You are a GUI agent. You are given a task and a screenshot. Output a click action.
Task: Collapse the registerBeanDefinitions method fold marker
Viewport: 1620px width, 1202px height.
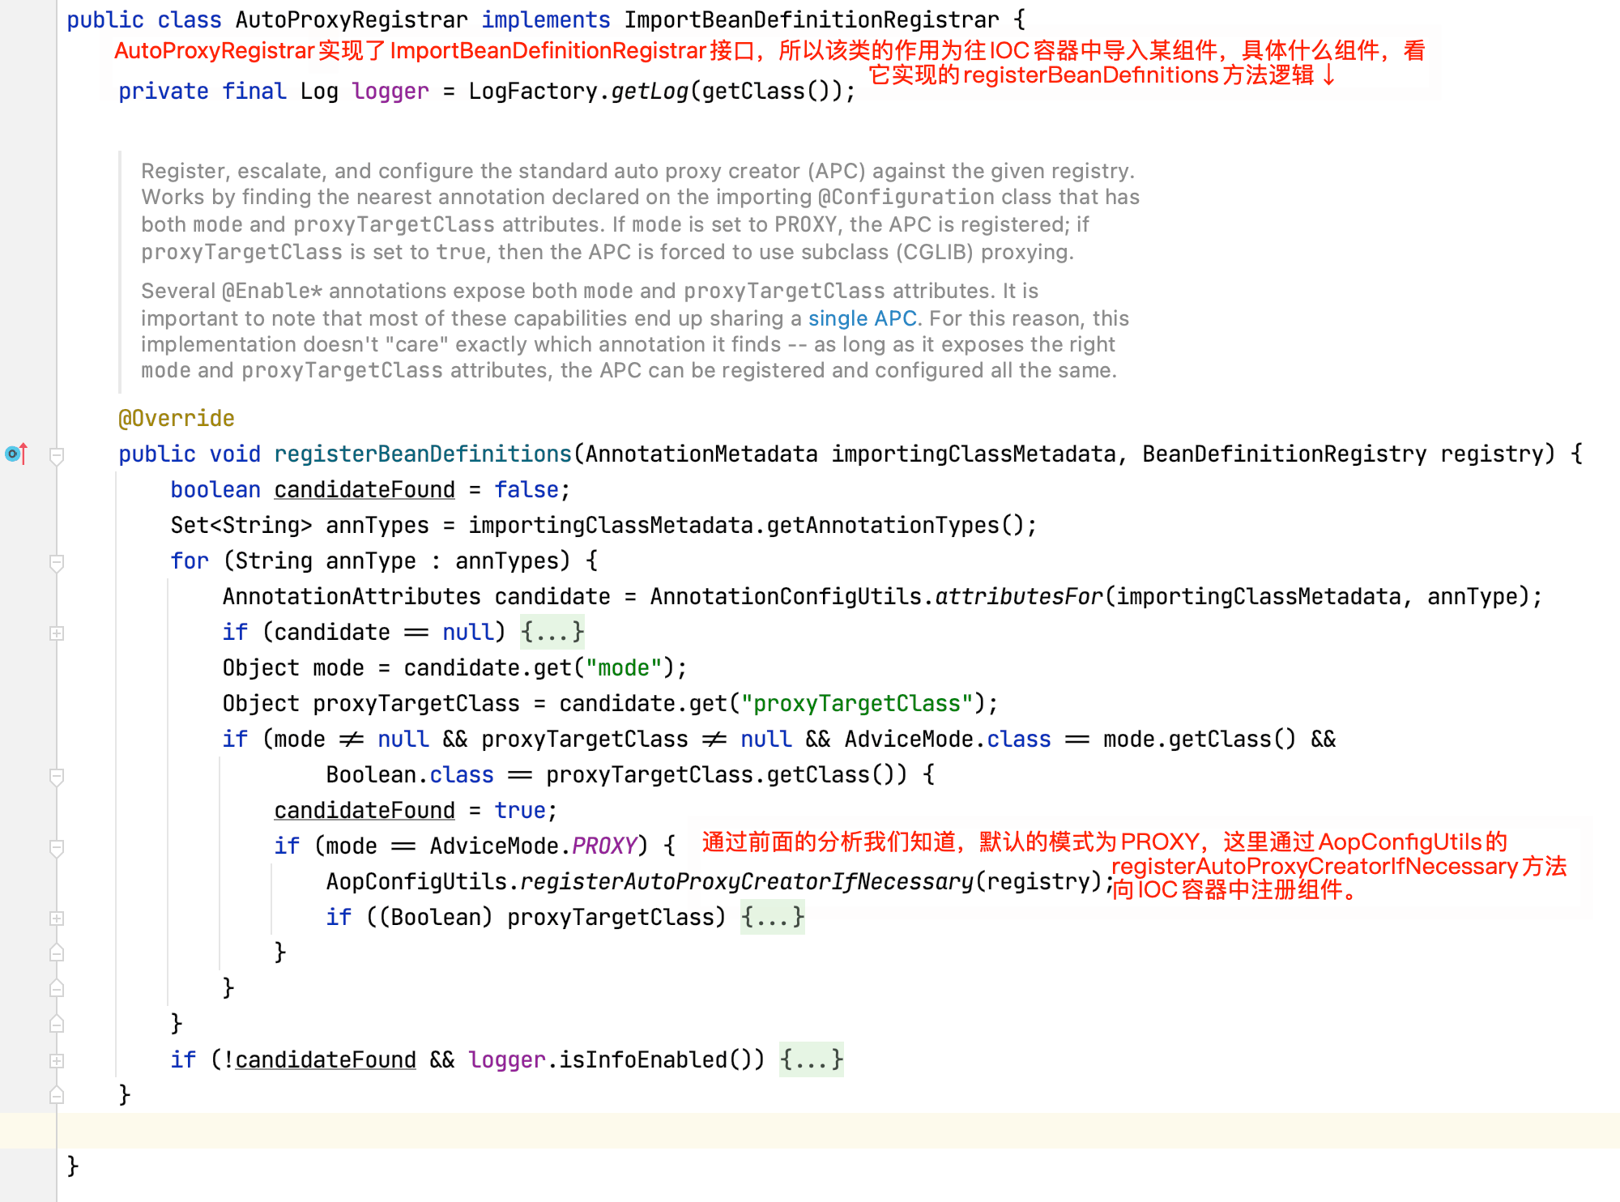point(57,455)
